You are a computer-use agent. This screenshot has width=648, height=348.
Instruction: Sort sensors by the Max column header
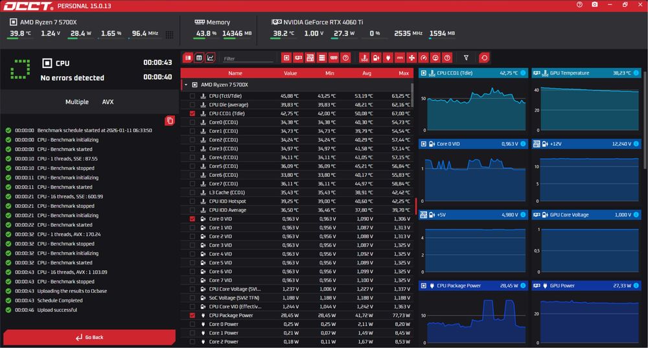(x=404, y=73)
